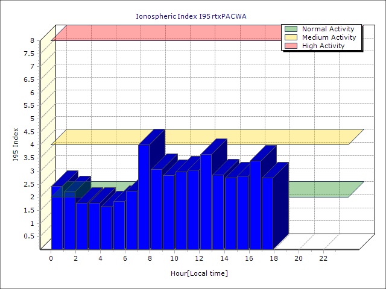
Task: Click the yellow Medium Activity legend swatch
Action: click(x=291, y=37)
